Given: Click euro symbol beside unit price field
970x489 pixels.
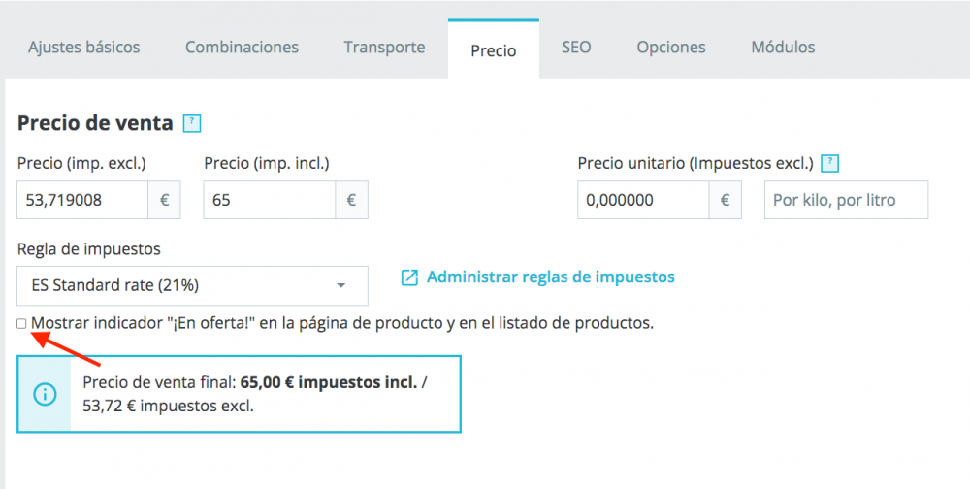Looking at the screenshot, I should pyautogui.click(x=725, y=201).
